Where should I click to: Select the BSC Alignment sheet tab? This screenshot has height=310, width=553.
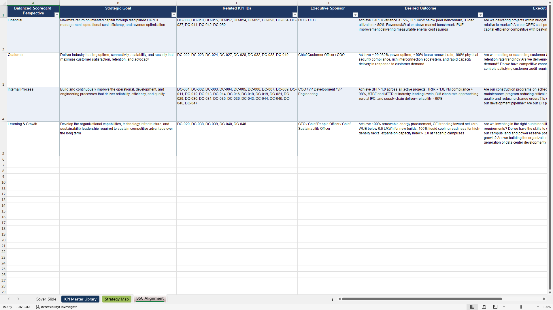150,299
